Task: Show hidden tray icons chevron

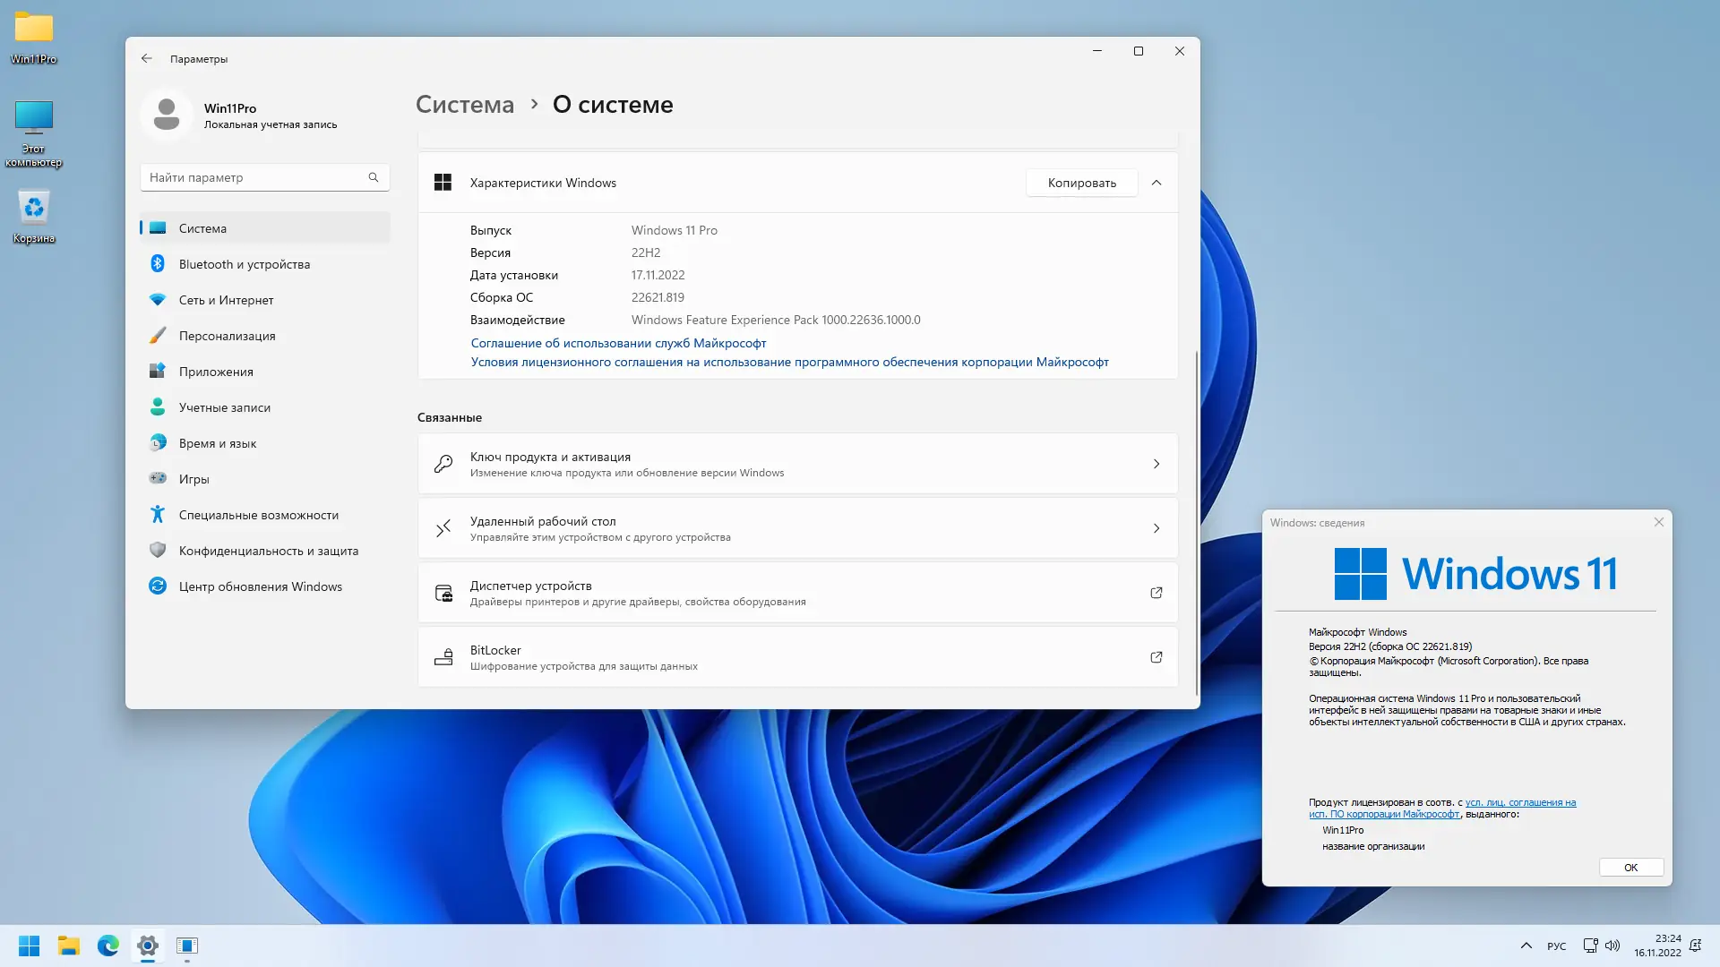Action: pos(1526,946)
